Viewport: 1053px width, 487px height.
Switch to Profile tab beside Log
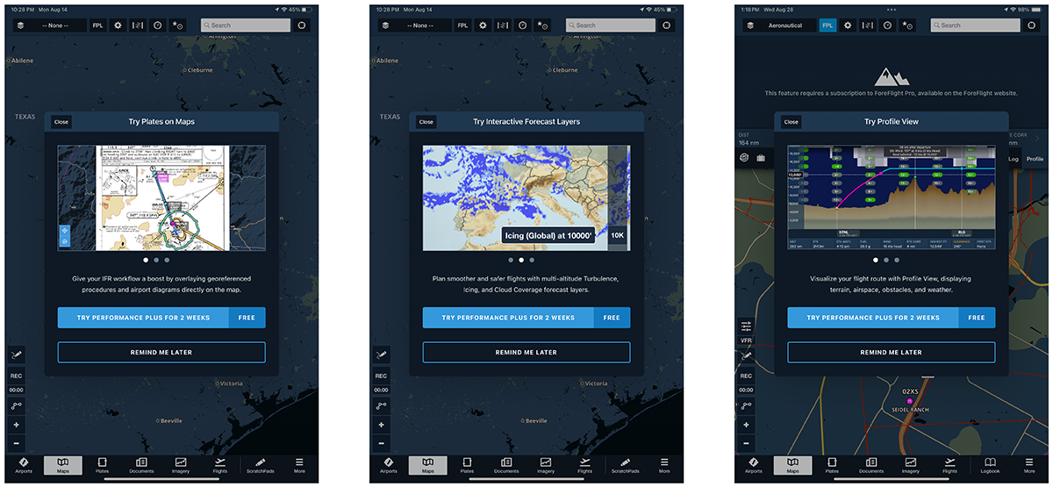[x=1035, y=159]
